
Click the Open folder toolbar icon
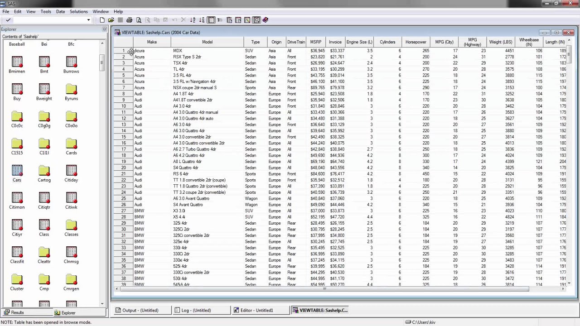pos(111,20)
